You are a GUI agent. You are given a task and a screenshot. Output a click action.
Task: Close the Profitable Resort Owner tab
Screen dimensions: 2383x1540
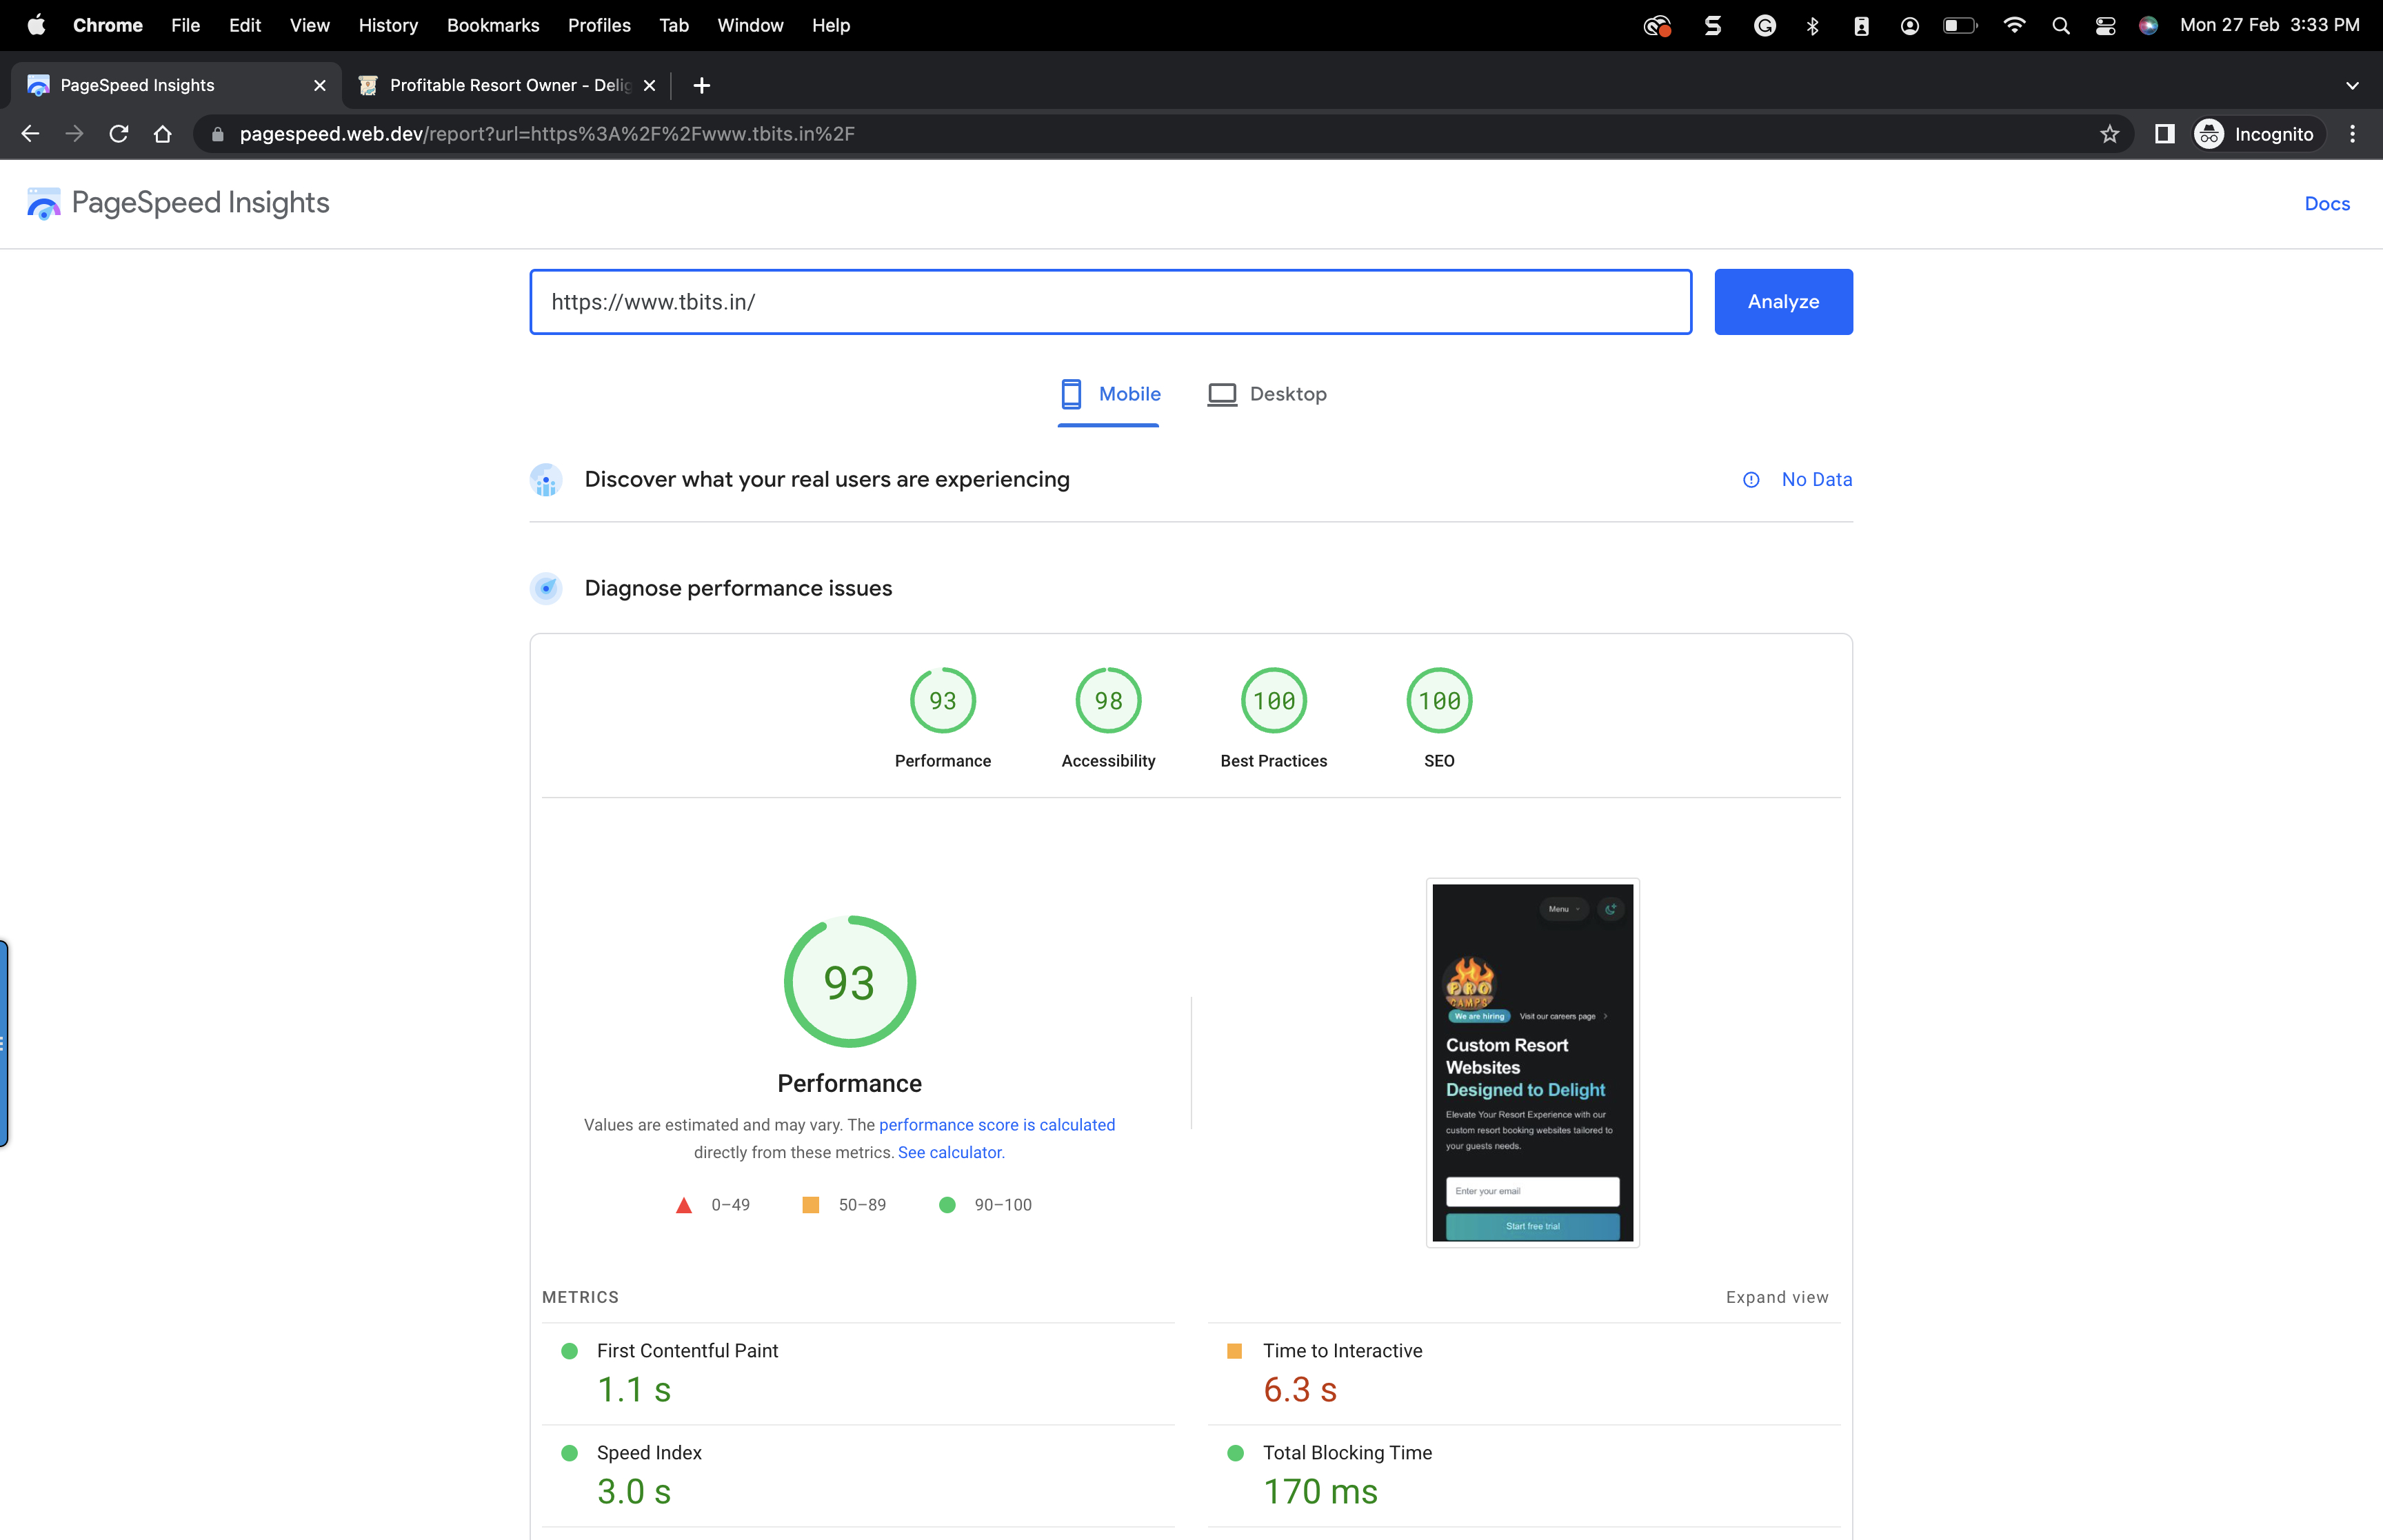(x=650, y=86)
